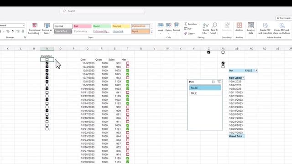Apply Comma Style number format

click(x=13, y=31)
